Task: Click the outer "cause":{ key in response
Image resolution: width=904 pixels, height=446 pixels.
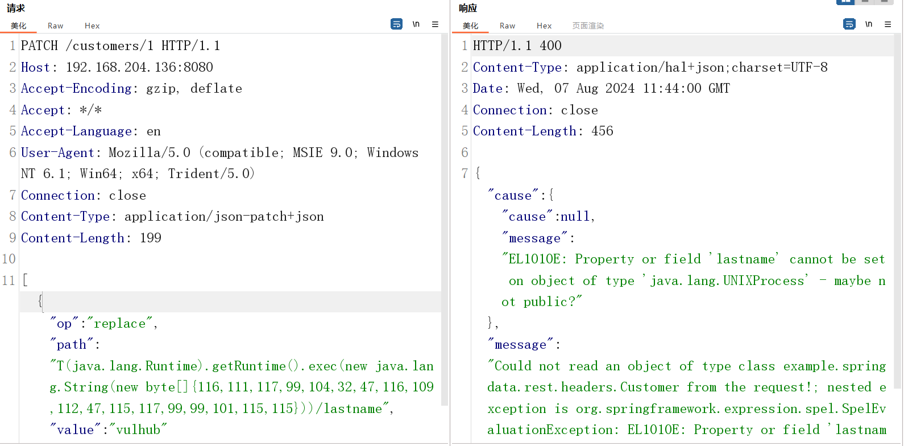Action: click(x=521, y=195)
